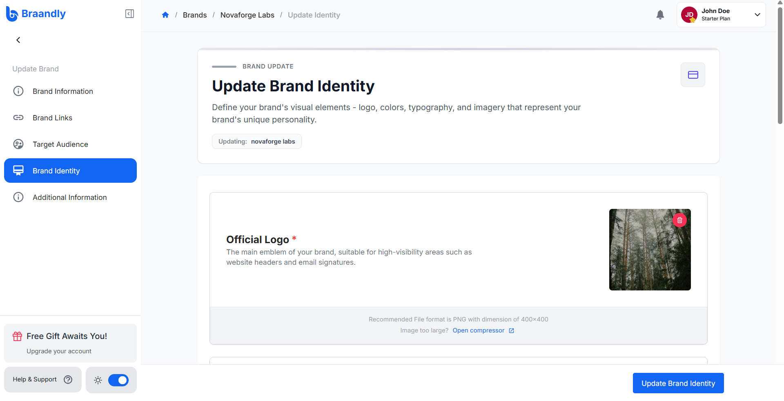Click the Help question mark icon
Screen dimensions: 784x401
coord(68,379)
